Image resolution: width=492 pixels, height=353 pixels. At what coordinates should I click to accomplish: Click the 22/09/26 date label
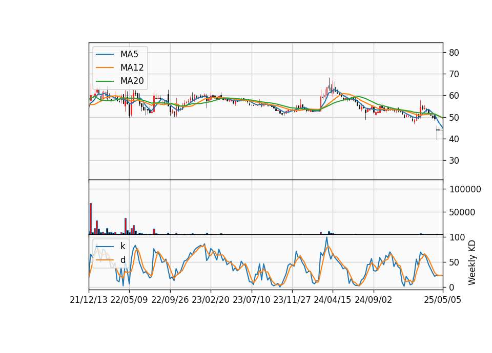click(x=170, y=300)
